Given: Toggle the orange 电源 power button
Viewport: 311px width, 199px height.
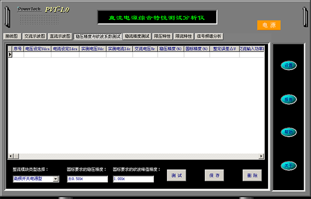Looking at the screenshot, I should click(268, 25).
